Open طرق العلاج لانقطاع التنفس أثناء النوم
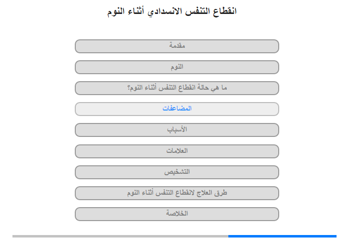Screen dimensions: 349x239 [177, 193]
